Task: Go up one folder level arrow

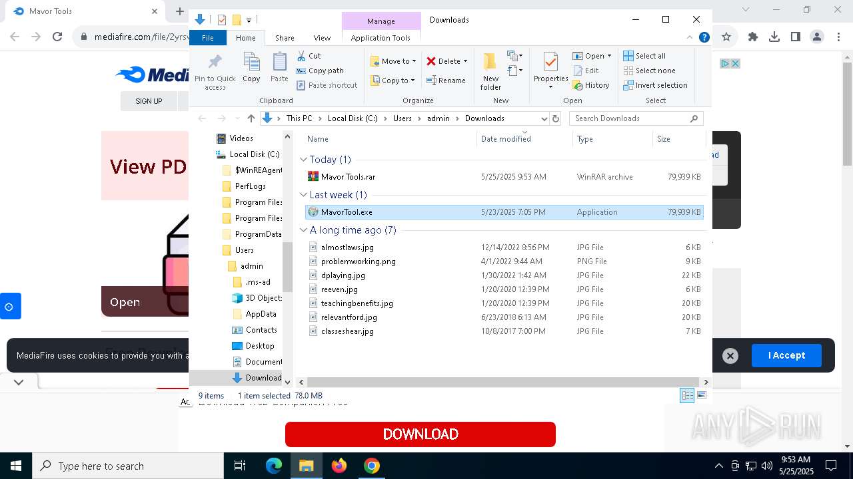Action: tap(251, 118)
